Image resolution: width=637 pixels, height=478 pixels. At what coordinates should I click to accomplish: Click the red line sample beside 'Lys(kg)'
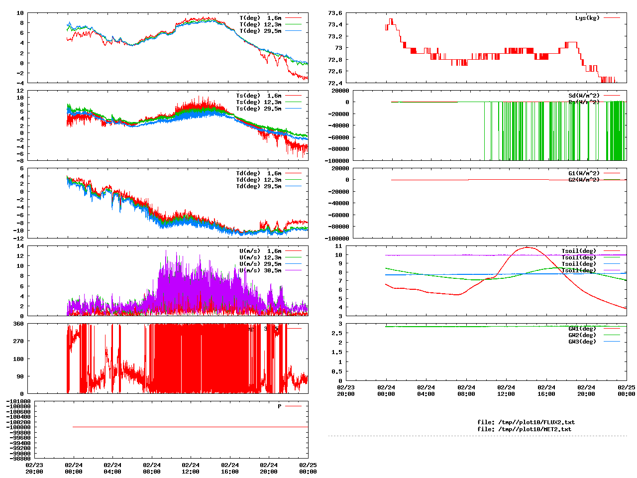[x=612, y=18]
